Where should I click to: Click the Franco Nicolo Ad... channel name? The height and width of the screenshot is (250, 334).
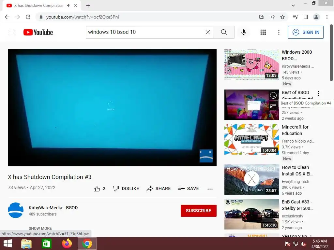click(x=298, y=141)
